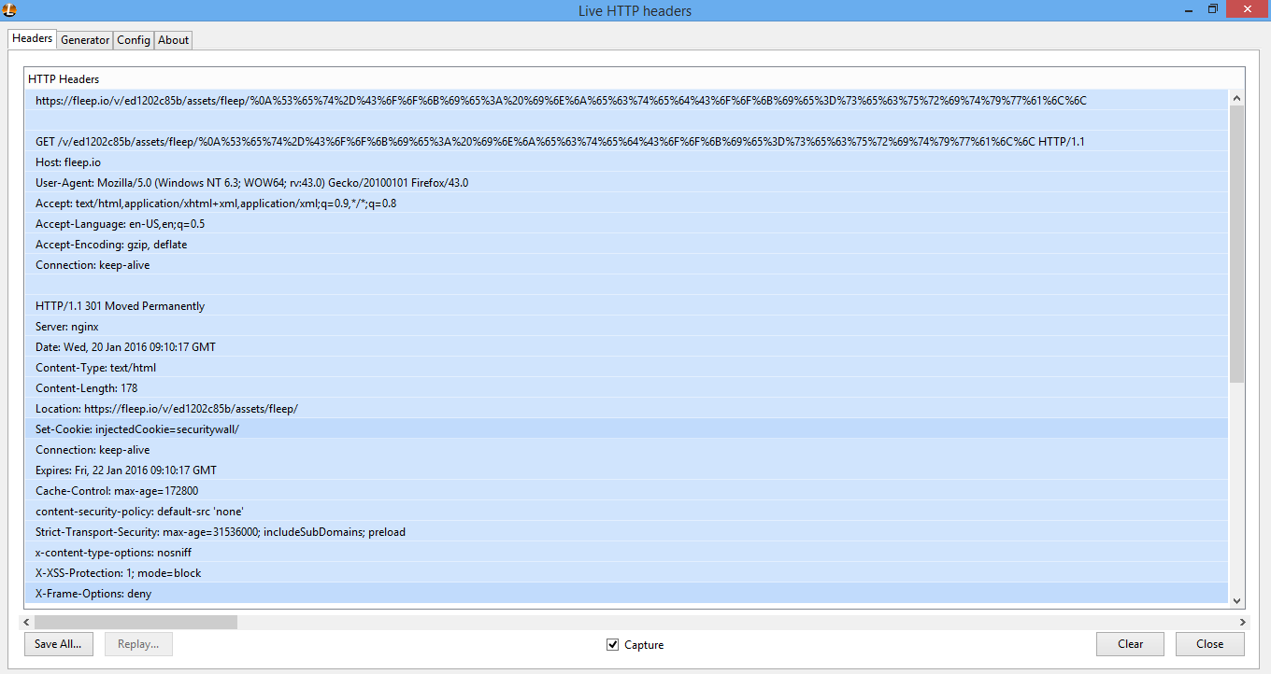Viewport: 1271px width, 674px height.
Task: Select the X-XSS-Protection: 1; mode=block line
Action: (626, 573)
